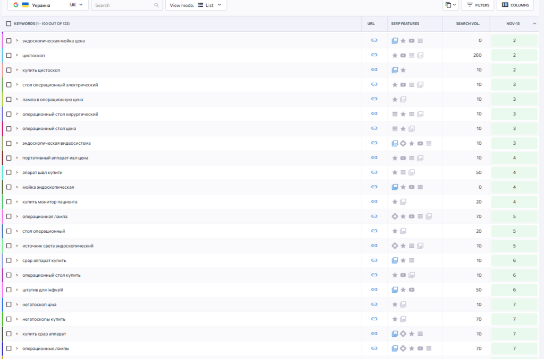Check the box for цистоскоп

9,55
